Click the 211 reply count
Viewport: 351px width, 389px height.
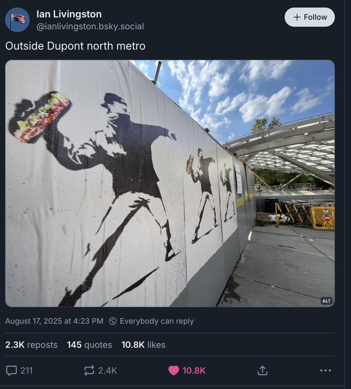coord(26,371)
